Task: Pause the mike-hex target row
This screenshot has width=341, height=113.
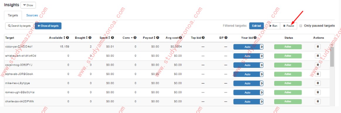Action: click(x=318, y=83)
